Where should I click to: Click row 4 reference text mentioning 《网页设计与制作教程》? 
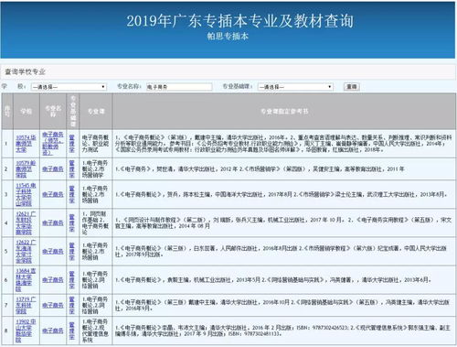tap(283, 223)
